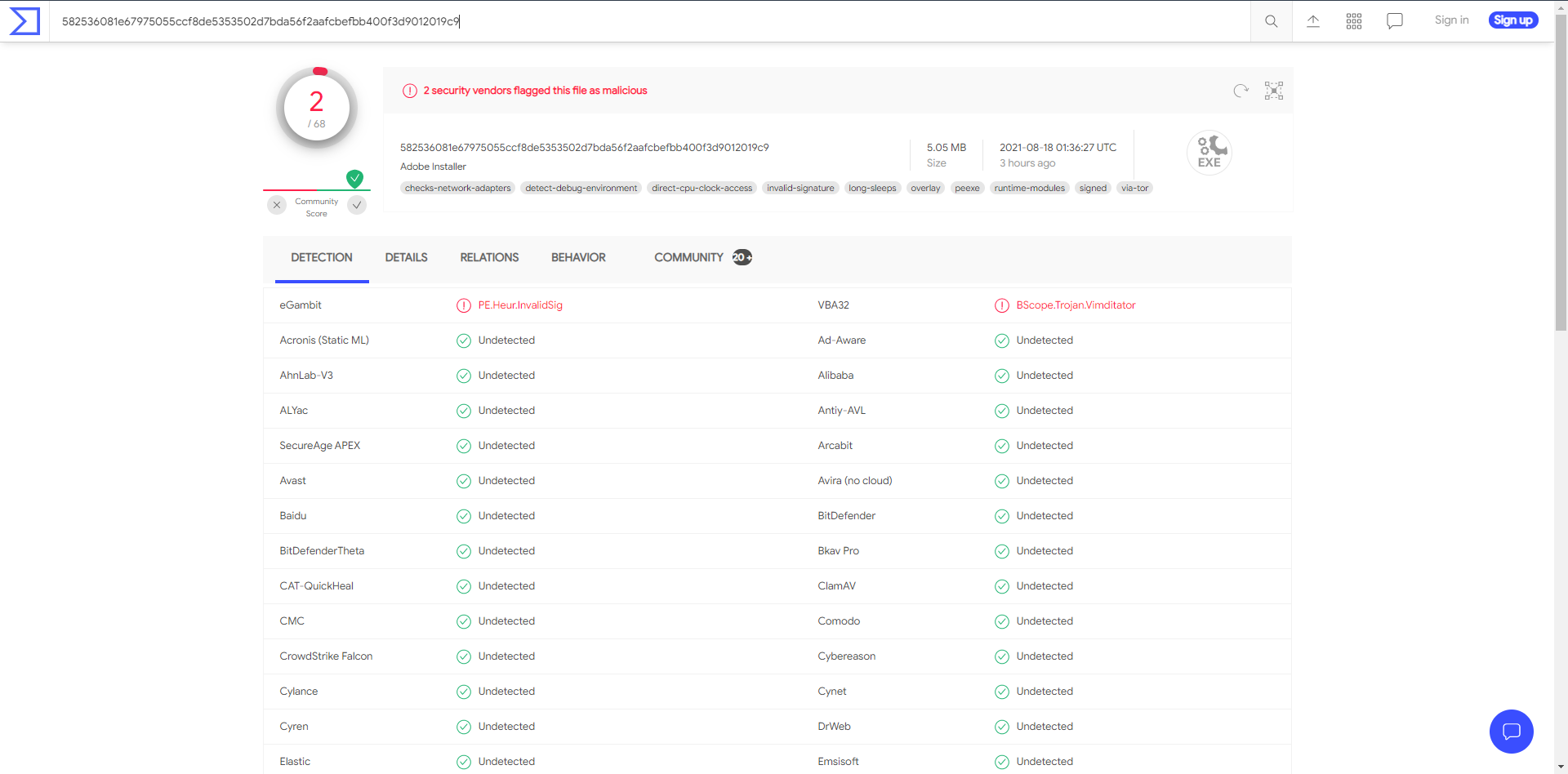The image size is (1568, 774).
Task: Open the apps grid menu icon
Action: point(1354,21)
